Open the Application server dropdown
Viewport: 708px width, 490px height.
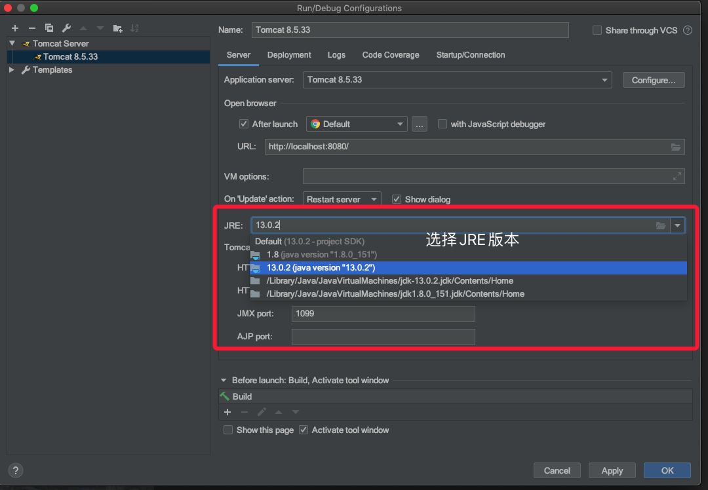(x=458, y=80)
